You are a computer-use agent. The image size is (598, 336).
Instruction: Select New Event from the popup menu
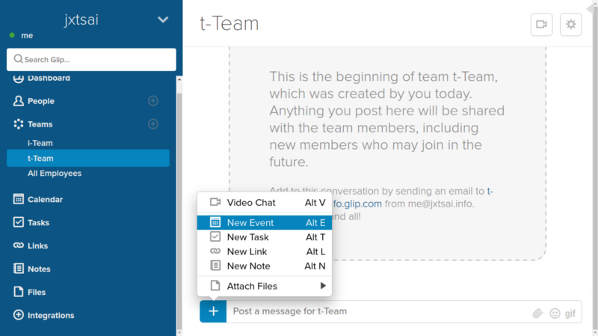coord(265,222)
